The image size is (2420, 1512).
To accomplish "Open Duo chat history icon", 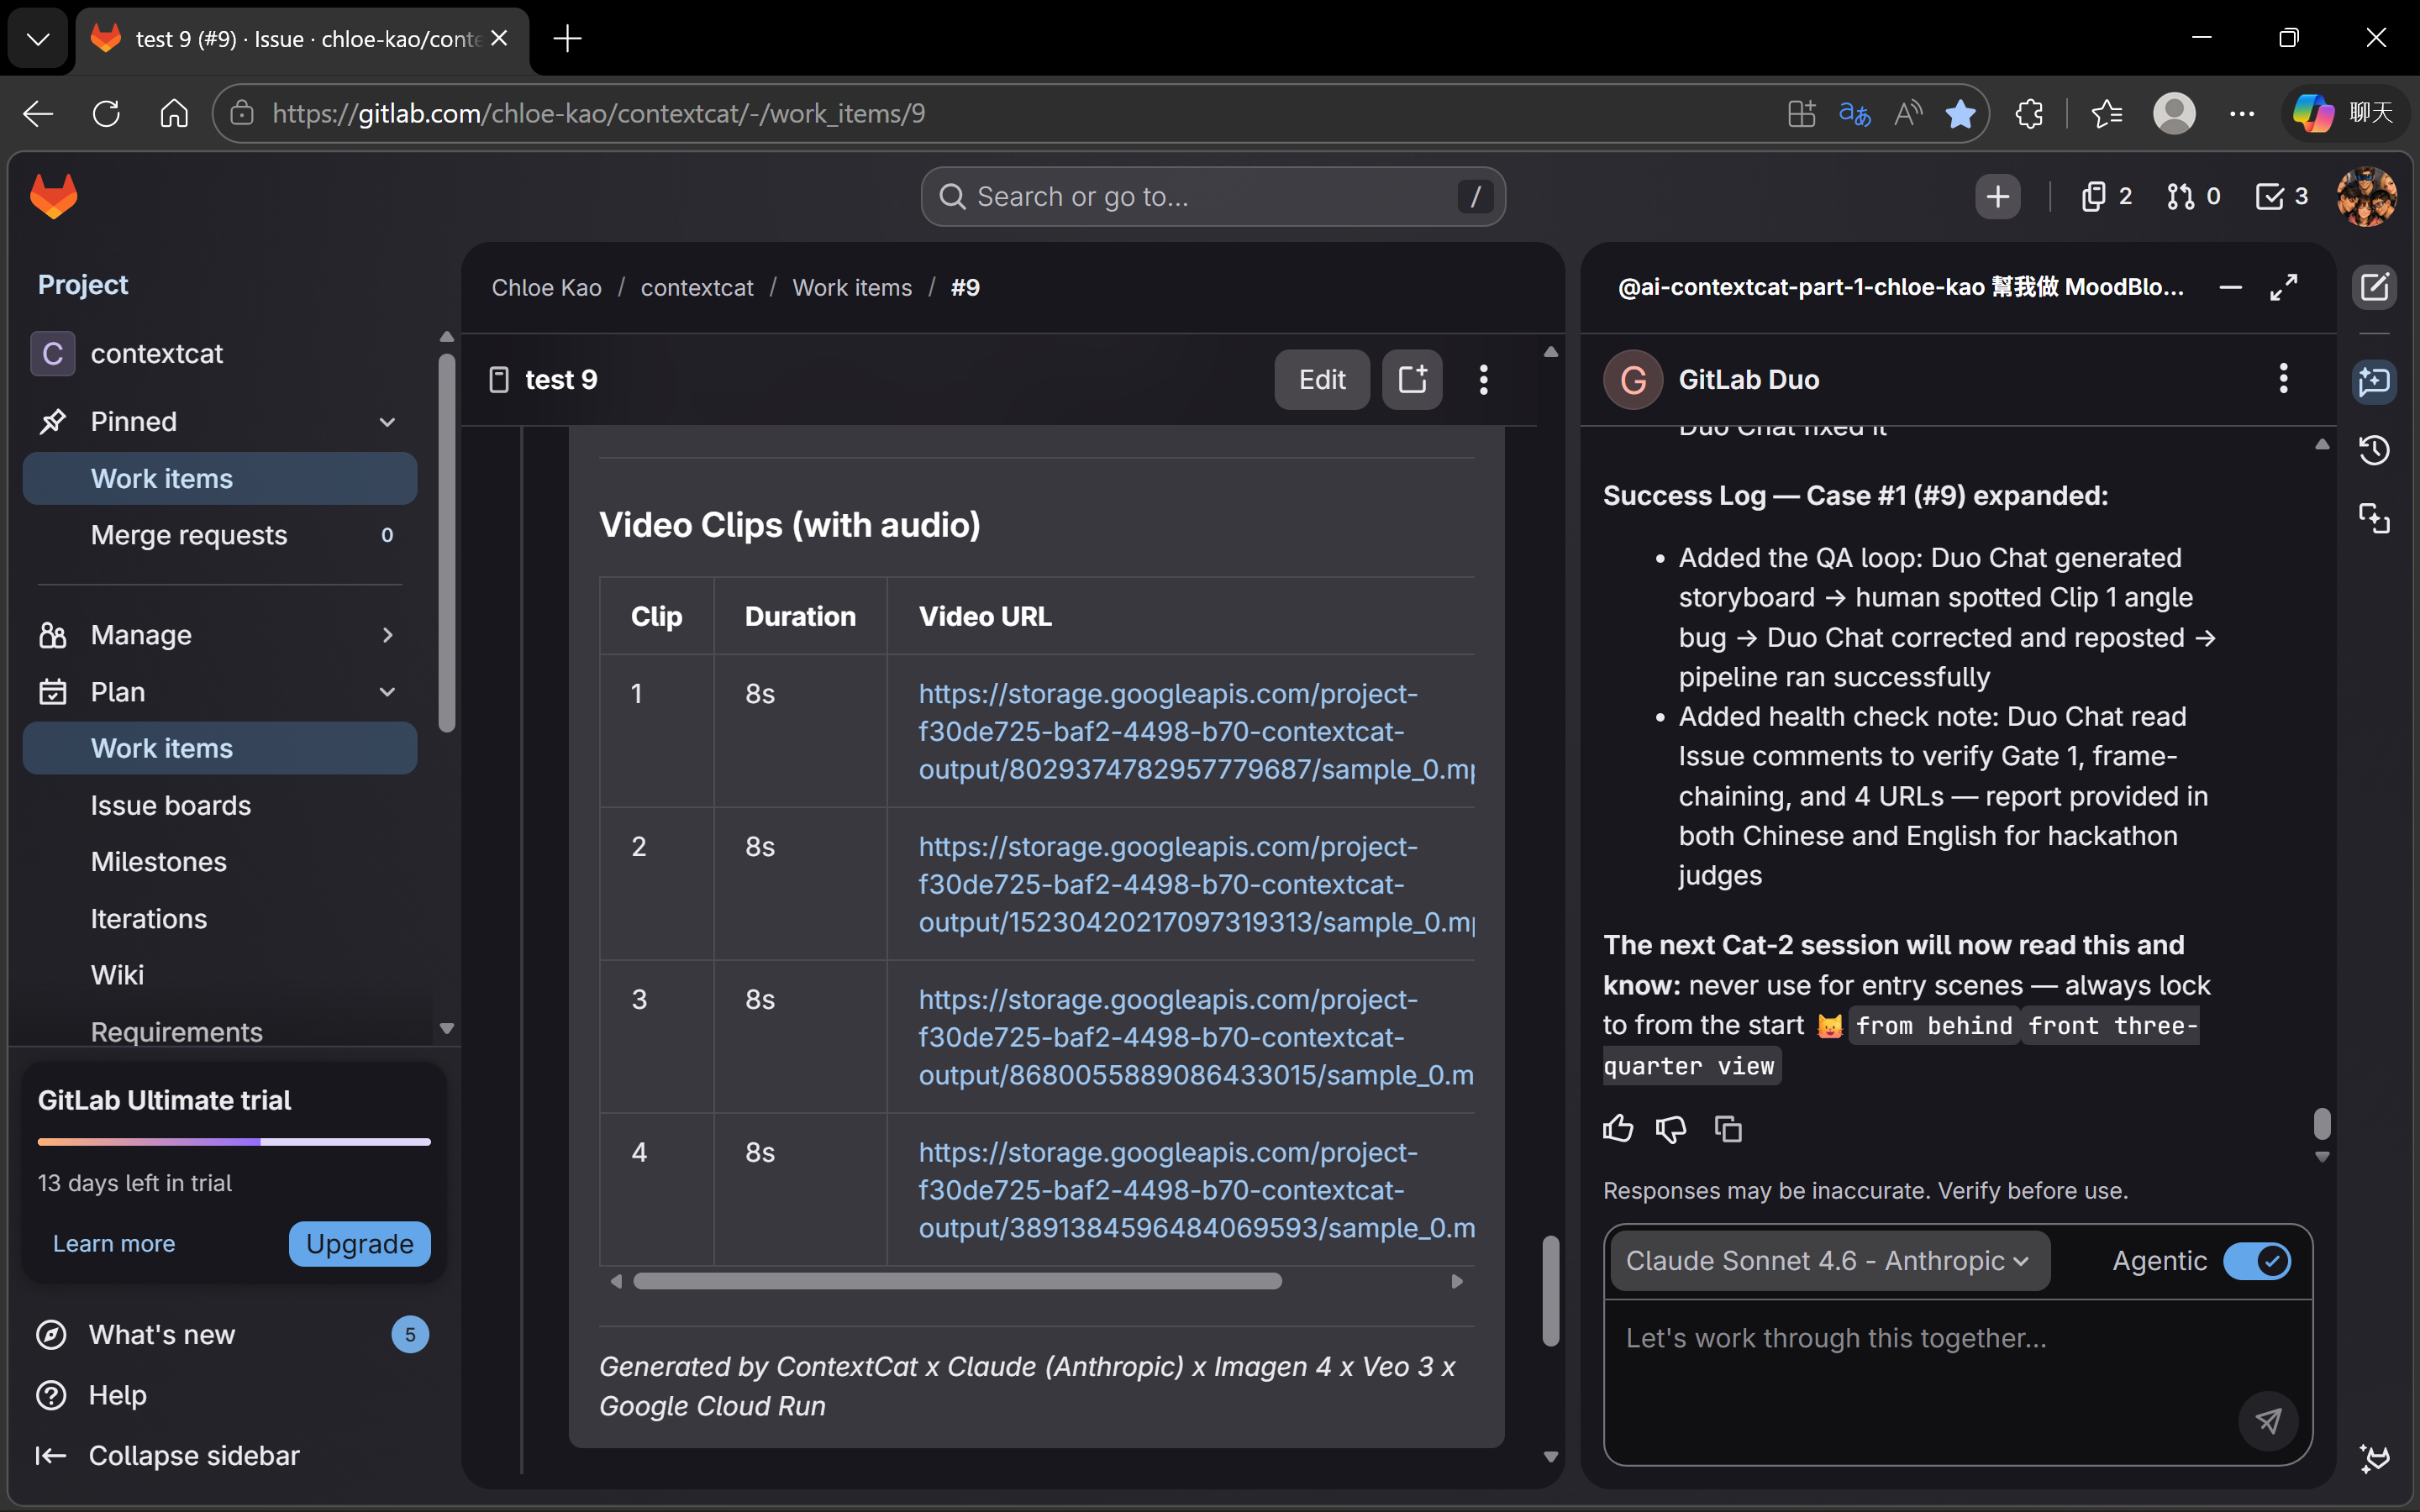I will click(2374, 450).
